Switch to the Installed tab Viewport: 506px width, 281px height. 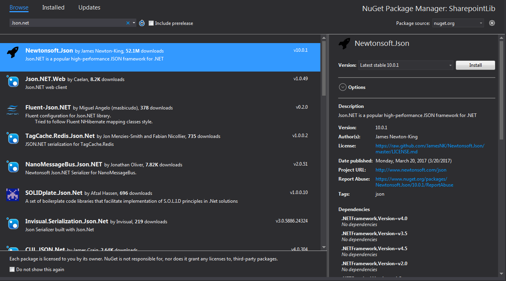[x=53, y=8]
